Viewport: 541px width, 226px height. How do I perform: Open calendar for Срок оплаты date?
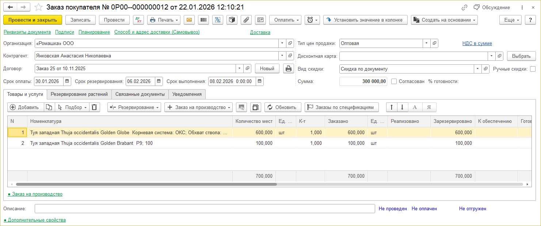(x=67, y=81)
